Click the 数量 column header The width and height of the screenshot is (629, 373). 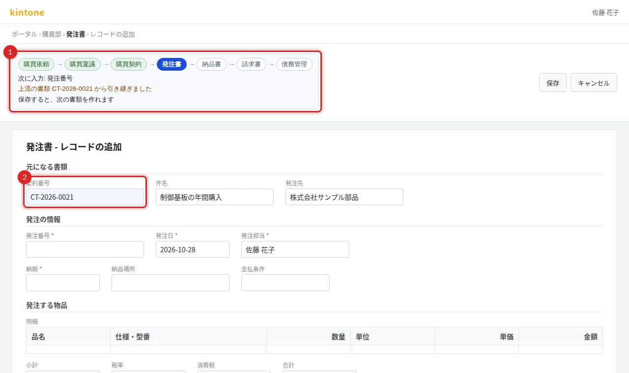pos(309,336)
